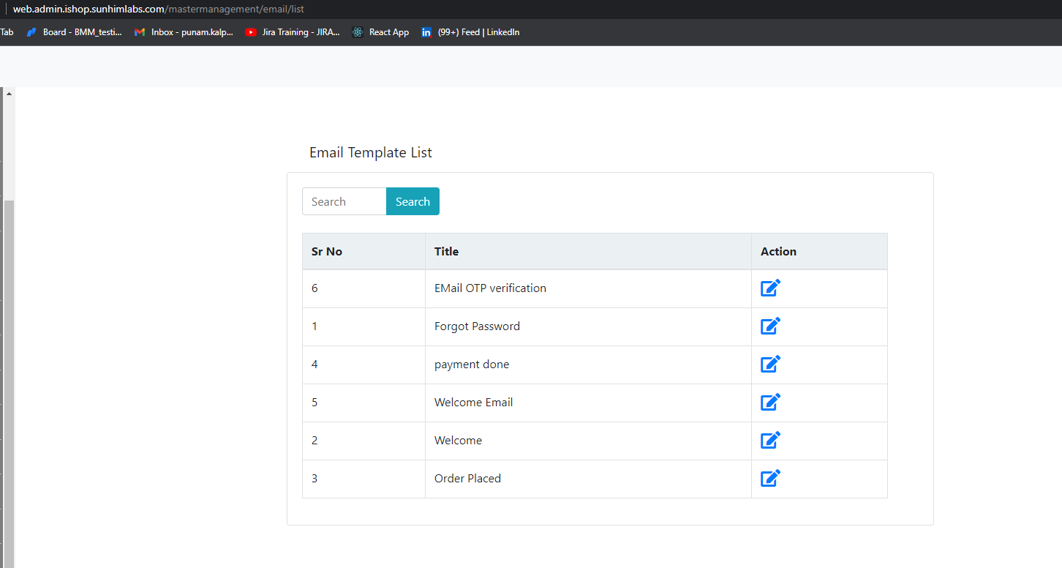The image size is (1062, 568).
Task: Edit the EMail OTP verification template
Action: (770, 288)
